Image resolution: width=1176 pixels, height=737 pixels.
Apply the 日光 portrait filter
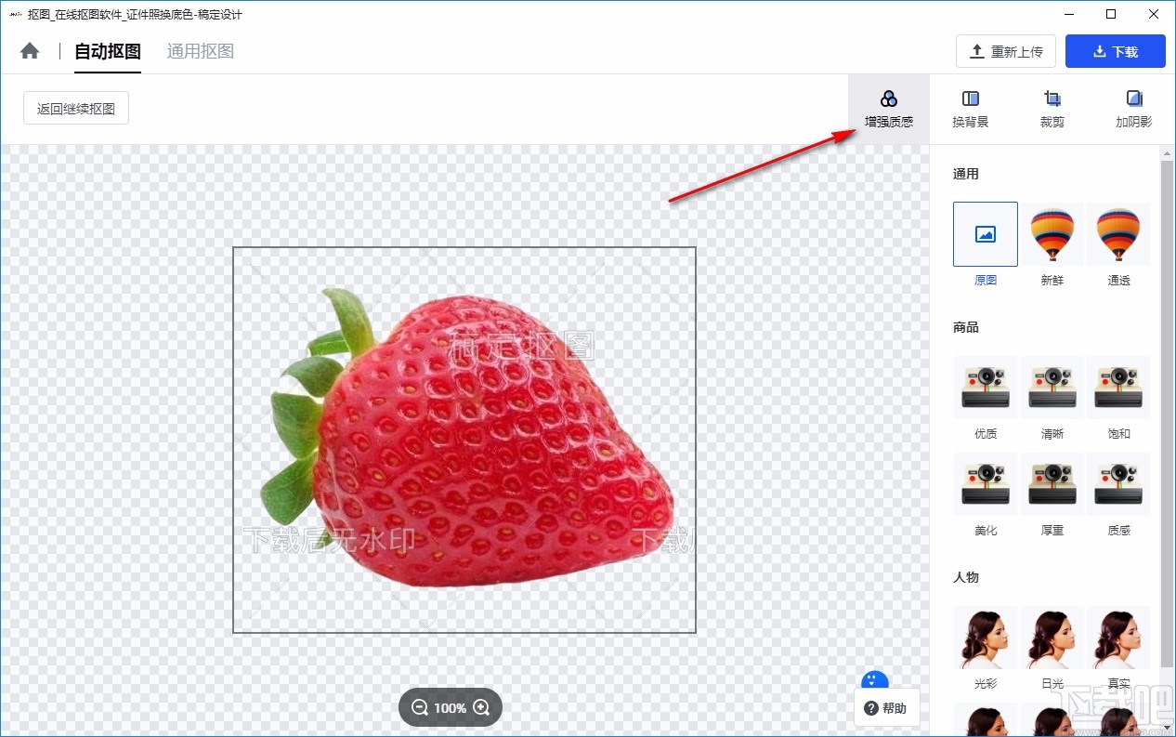pyautogui.click(x=1052, y=638)
